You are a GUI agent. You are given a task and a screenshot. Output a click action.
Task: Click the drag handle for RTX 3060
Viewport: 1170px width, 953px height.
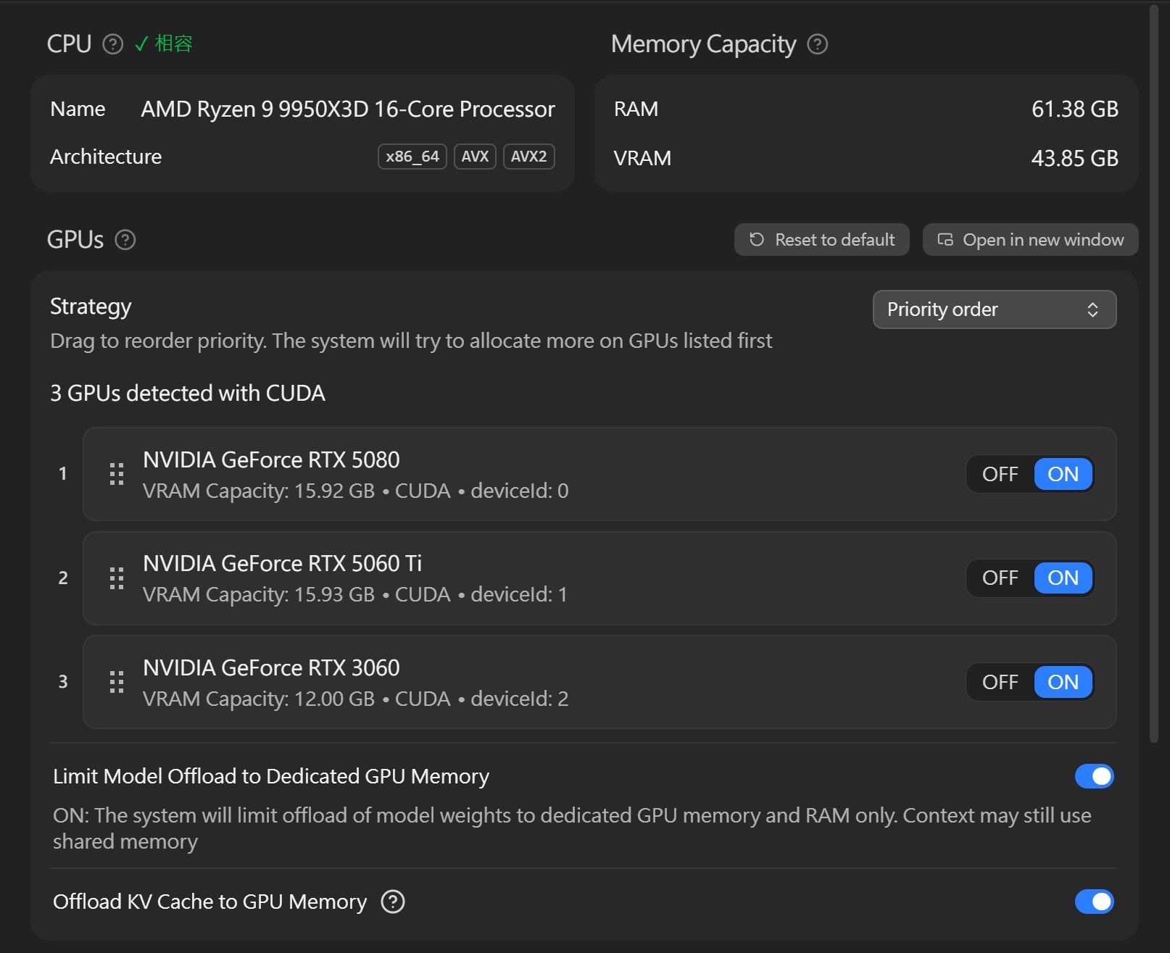[x=117, y=682]
